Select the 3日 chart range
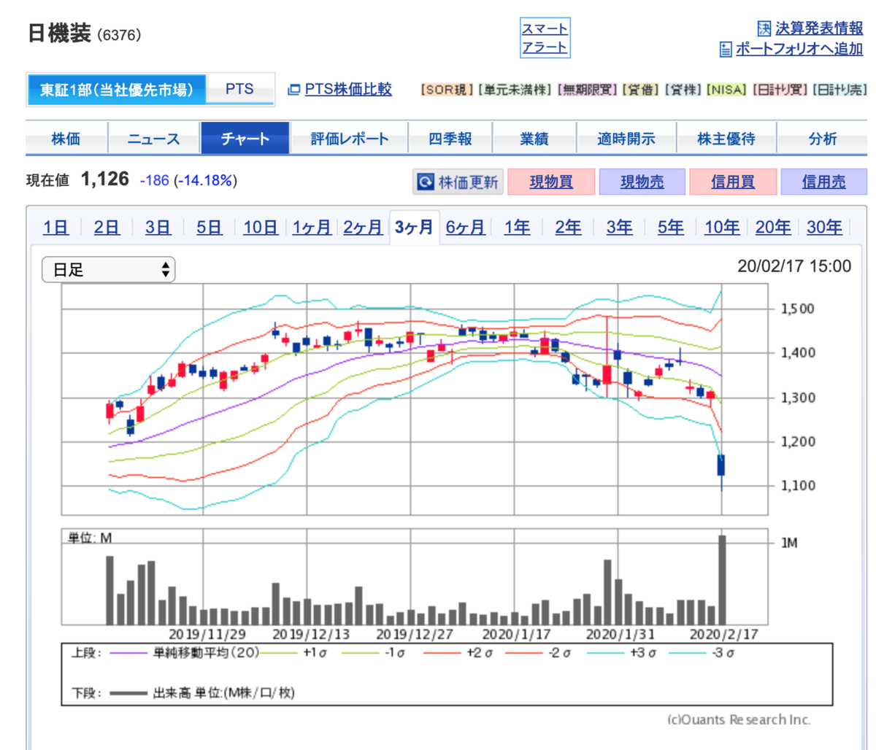The image size is (876, 750). 158,228
